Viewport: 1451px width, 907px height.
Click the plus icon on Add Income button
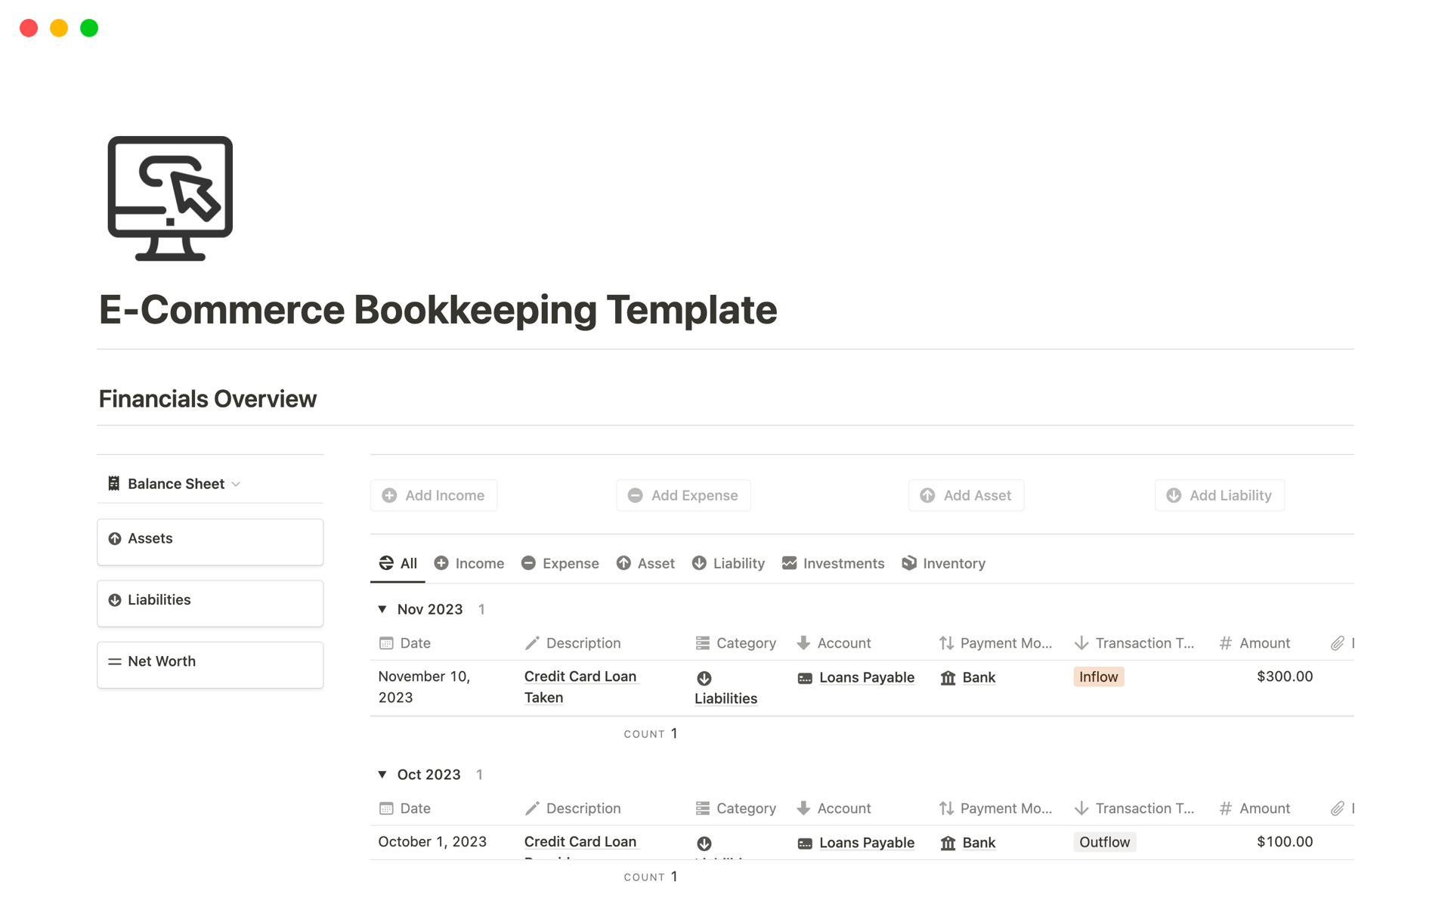(390, 495)
